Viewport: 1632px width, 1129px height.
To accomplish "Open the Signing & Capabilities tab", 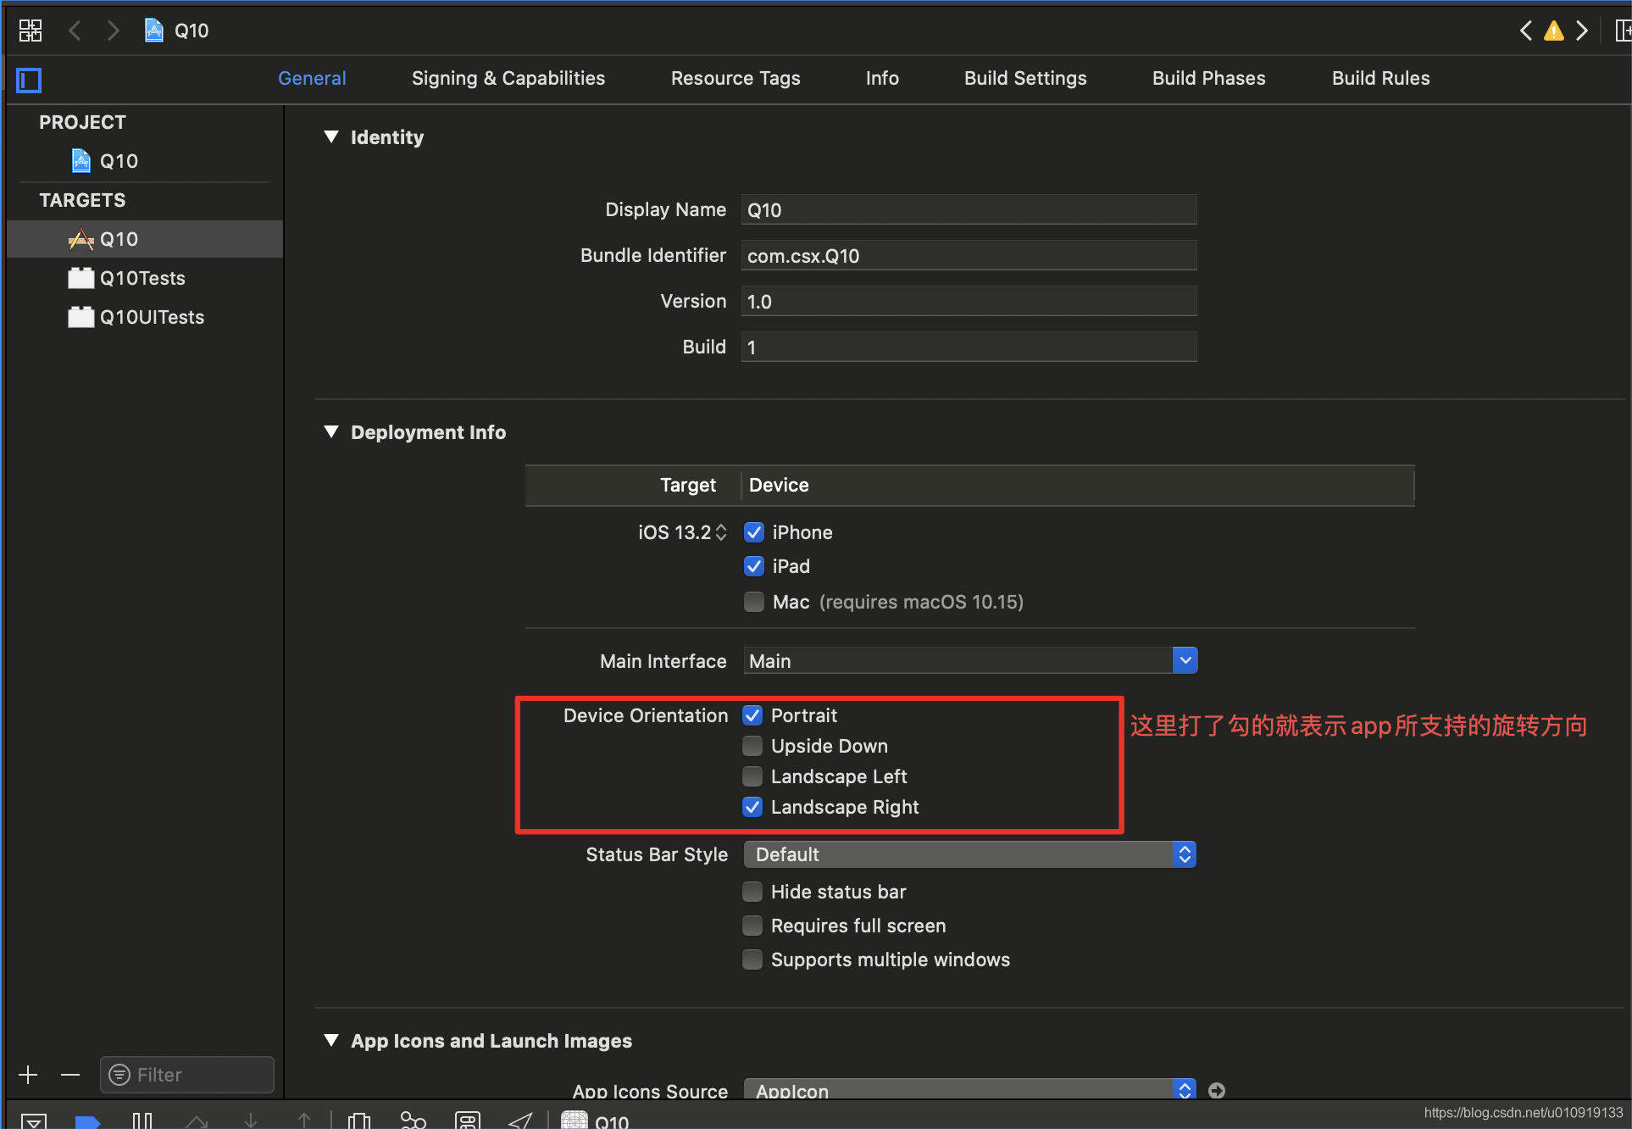I will 508,78.
